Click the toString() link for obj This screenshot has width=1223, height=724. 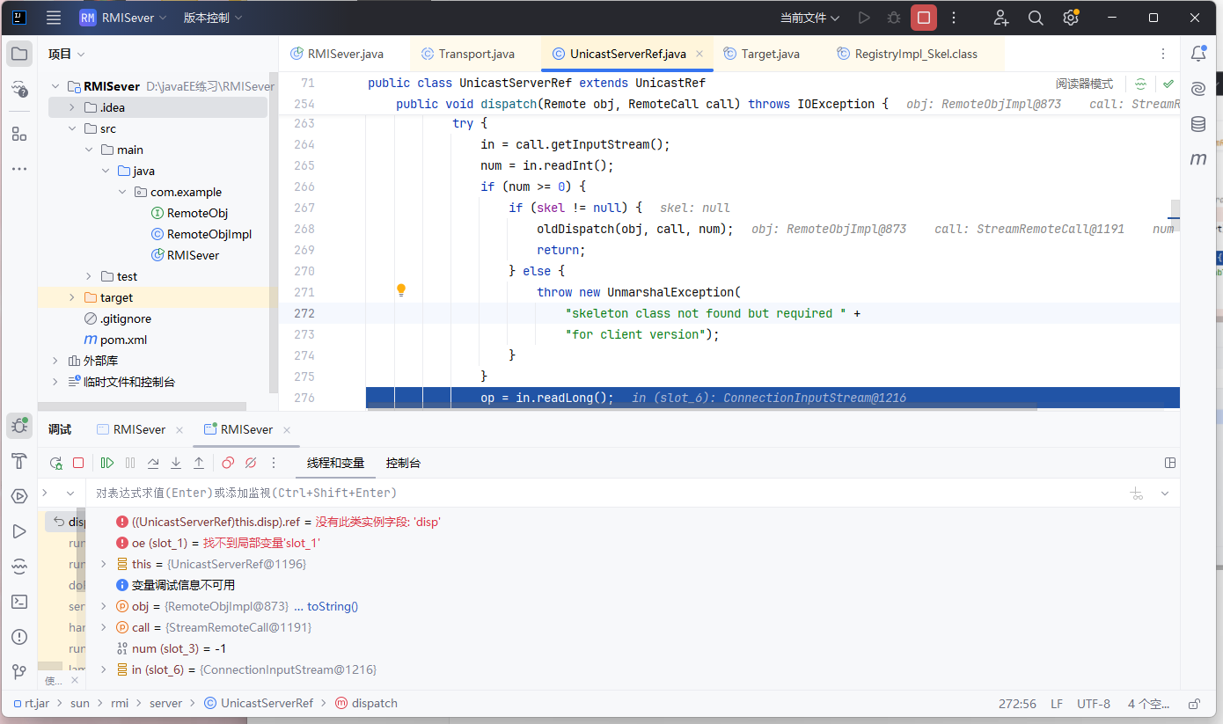(x=332, y=606)
